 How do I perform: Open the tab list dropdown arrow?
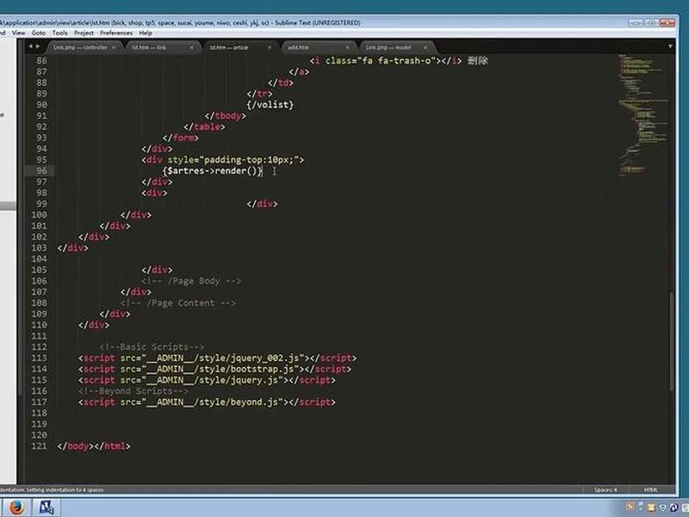click(x=670, y=47)
